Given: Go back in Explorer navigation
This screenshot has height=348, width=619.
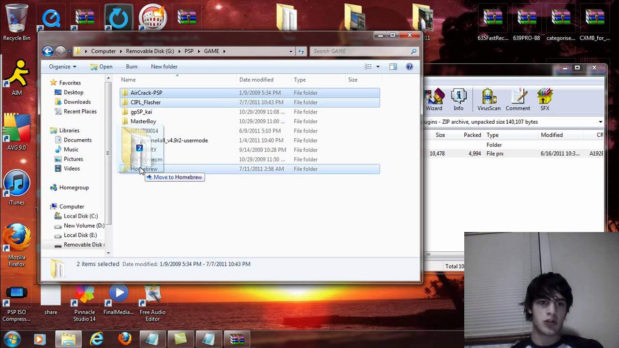Looking at the screenshot, I should [47, 51].
